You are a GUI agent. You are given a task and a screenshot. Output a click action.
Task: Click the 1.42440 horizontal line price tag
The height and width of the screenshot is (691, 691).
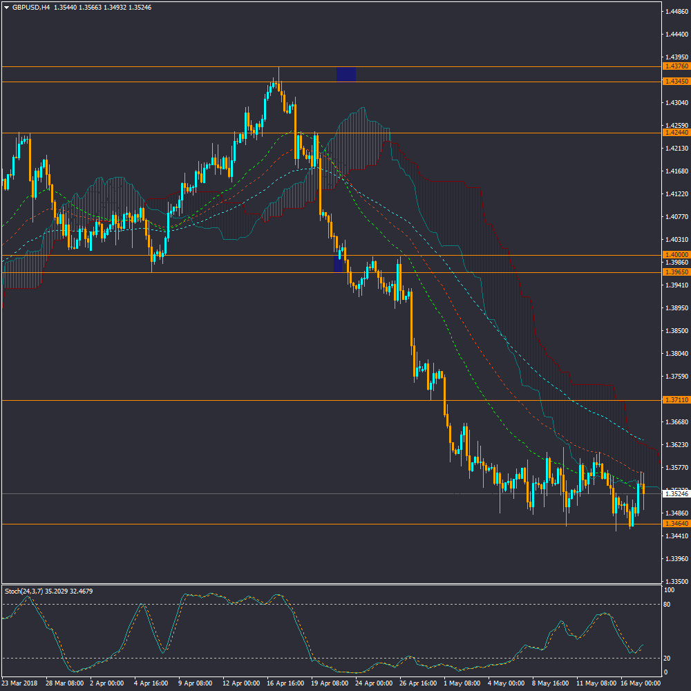(x=674, y=133)
